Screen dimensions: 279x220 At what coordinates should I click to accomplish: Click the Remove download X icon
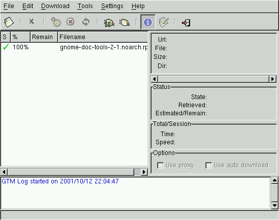coord(32,21)
